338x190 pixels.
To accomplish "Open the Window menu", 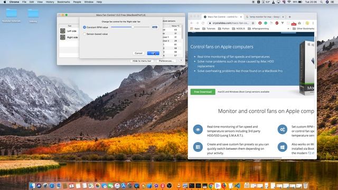I will click(89, 2).
